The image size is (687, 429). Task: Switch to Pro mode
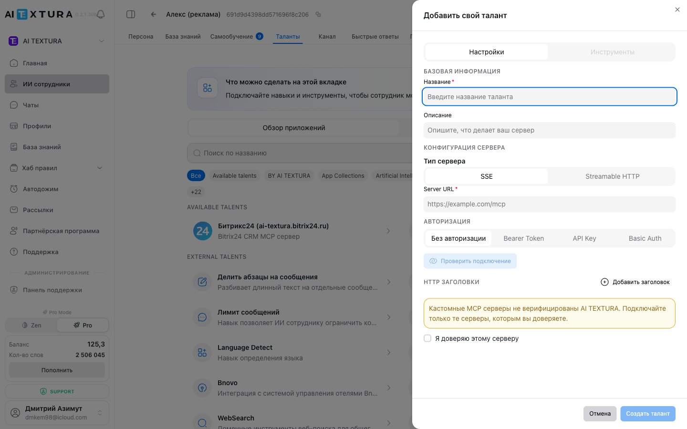click(83, 325)
